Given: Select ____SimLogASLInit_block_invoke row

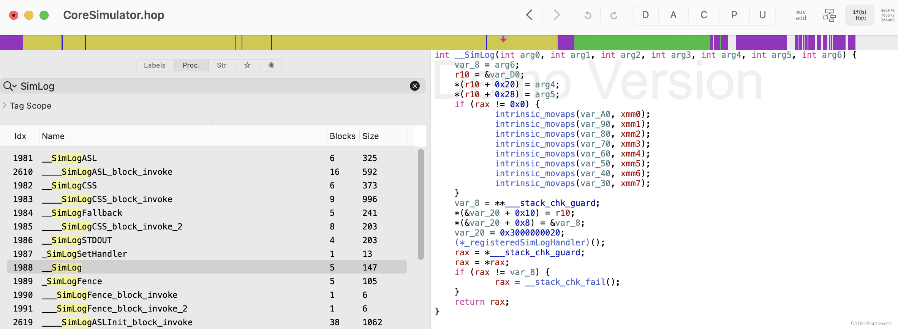Looking at the screenshot, I should [207, 322].
